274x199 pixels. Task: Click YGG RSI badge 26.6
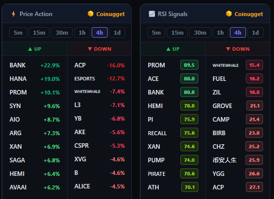[x=254, y=173]
